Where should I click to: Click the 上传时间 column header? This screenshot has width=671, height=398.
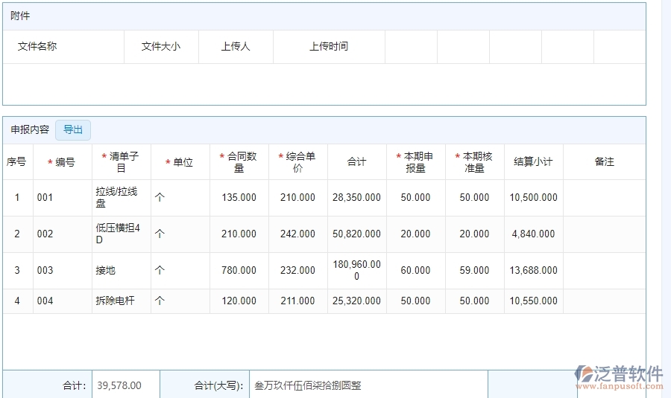click(x=329, y=46)
